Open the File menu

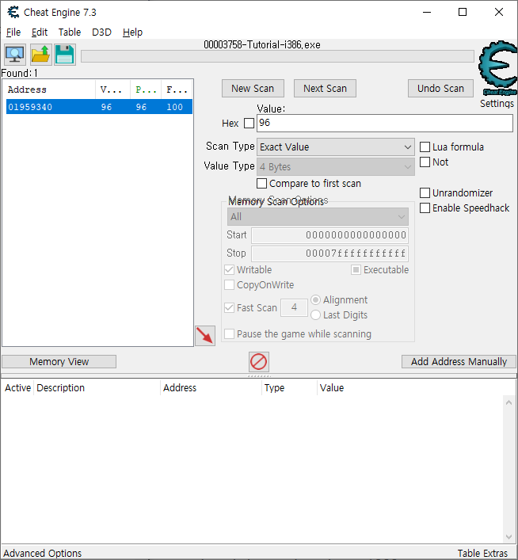[13, 32]
